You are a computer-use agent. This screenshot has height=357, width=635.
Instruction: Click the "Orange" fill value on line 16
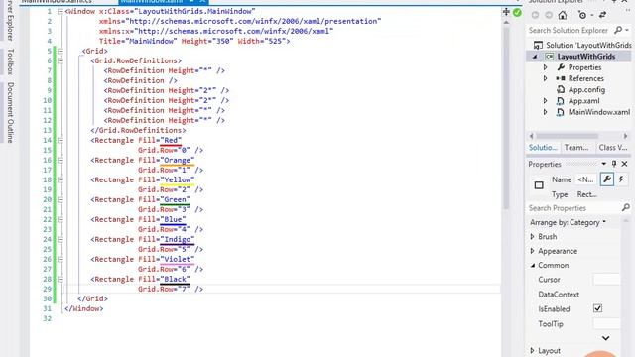pyautogui.click(x=177, y=160)
